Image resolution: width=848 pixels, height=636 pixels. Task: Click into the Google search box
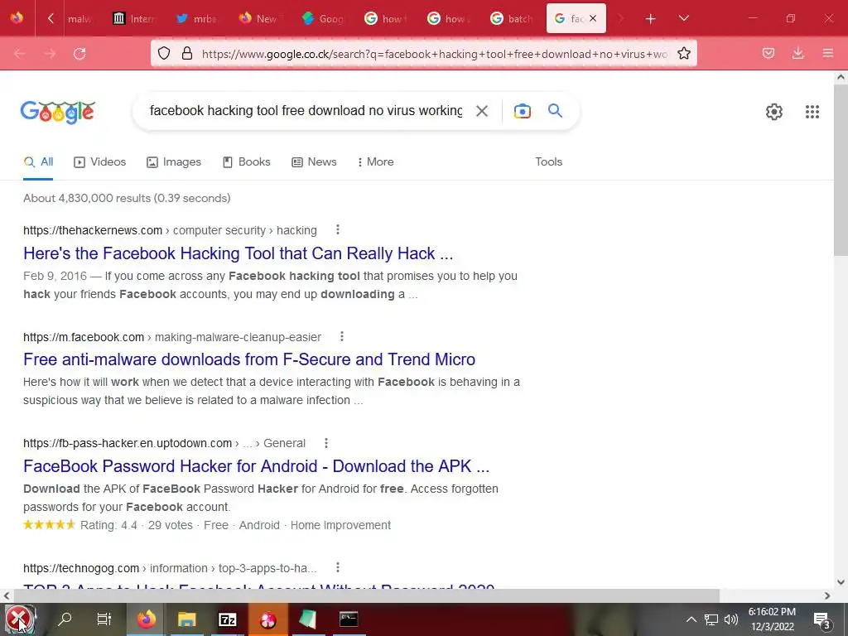(x=306, y=111)
